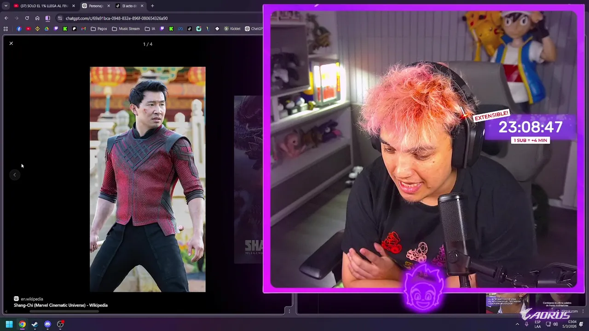Open the ChatGPT bookmark

(x=254, y=29)
